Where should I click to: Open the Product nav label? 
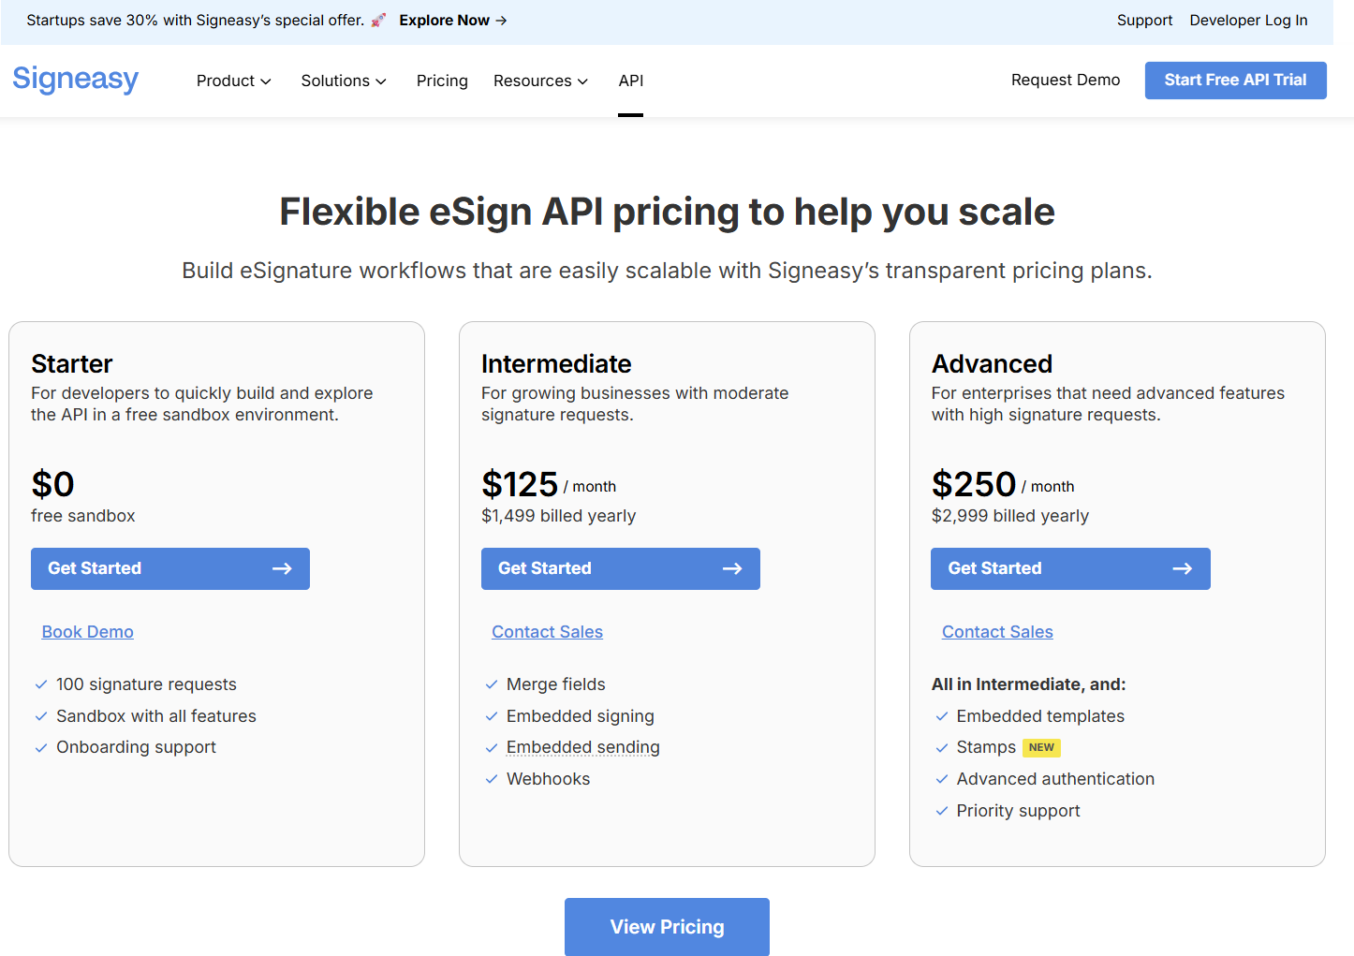click(x=226, y=81)
